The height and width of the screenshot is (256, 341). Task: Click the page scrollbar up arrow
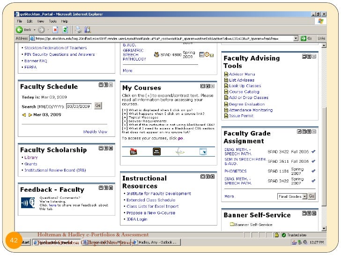pos(324,45)
